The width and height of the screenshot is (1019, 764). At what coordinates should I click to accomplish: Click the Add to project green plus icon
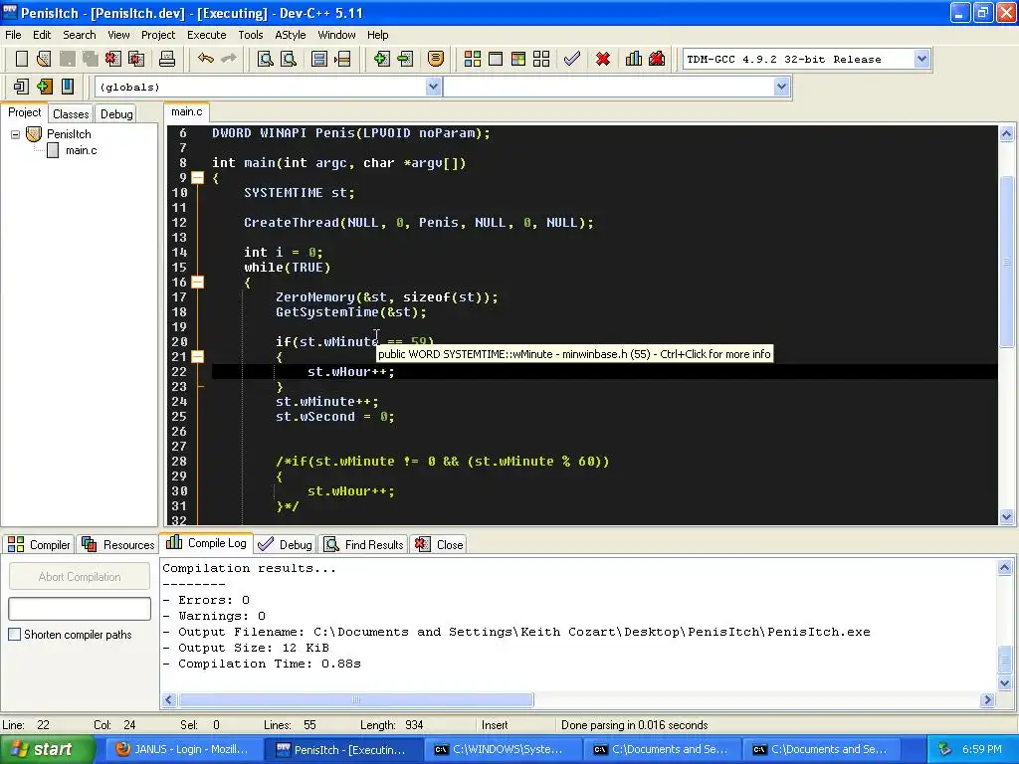pos(381,59)
